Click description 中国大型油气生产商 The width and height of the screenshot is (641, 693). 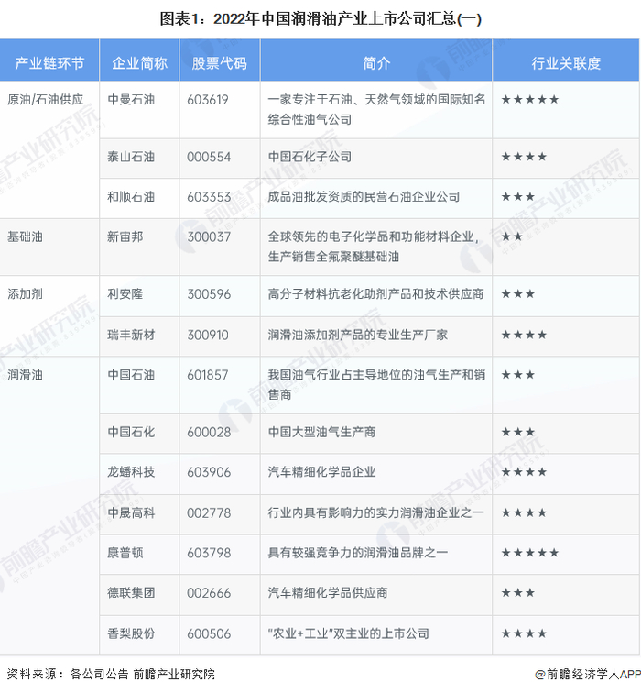pos(321,432)
